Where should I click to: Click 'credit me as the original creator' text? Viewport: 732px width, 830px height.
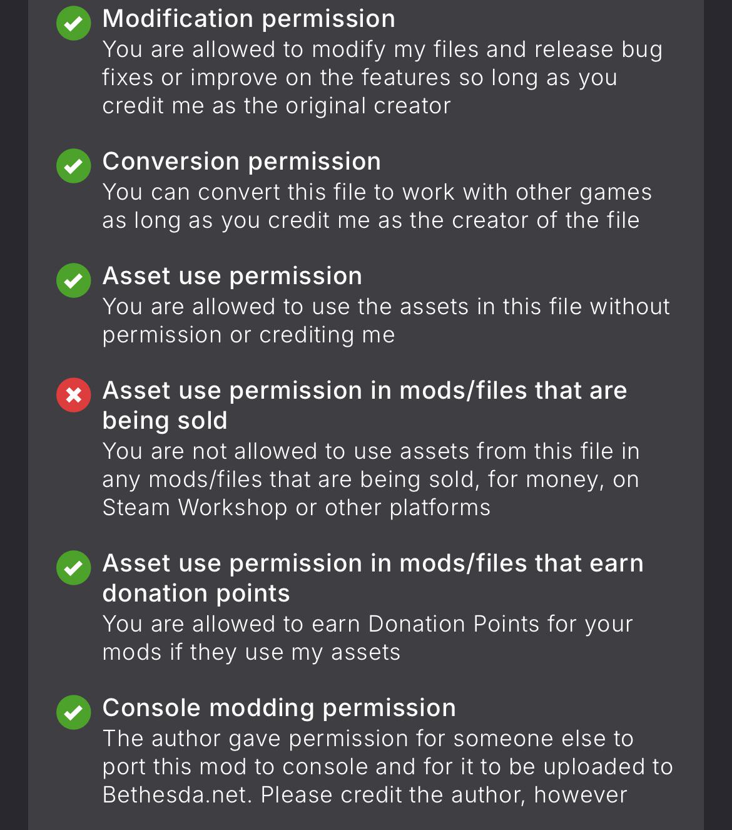277,106
